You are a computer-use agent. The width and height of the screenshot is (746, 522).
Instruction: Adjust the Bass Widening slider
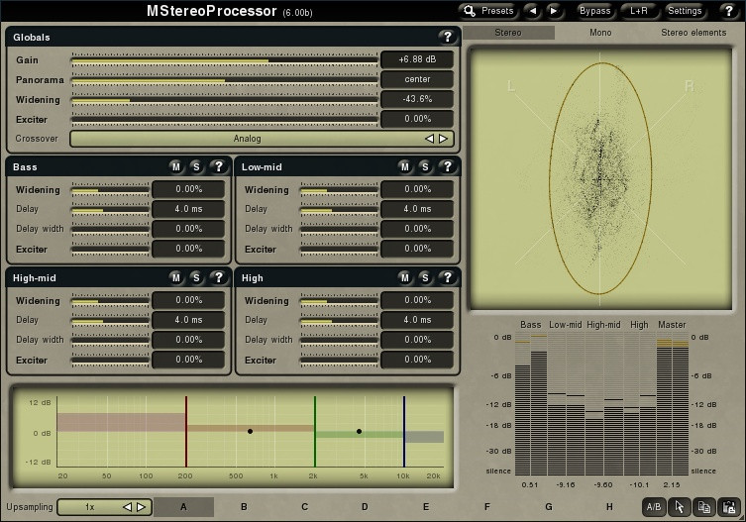click(110, 190)
